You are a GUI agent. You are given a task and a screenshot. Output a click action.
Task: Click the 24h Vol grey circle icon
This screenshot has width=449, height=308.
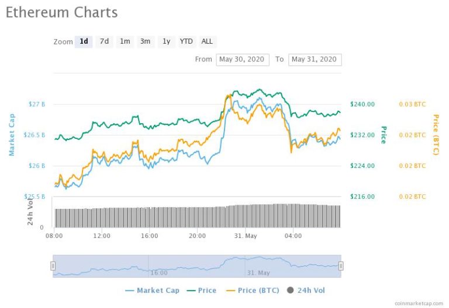(x=289, y=290)
